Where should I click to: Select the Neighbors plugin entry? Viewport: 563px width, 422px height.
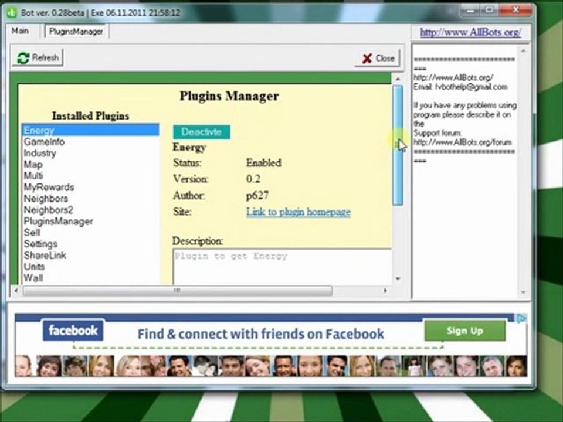(x=90, y=199)
